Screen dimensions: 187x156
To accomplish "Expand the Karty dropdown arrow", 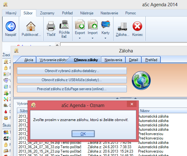I will coord(105,38).
